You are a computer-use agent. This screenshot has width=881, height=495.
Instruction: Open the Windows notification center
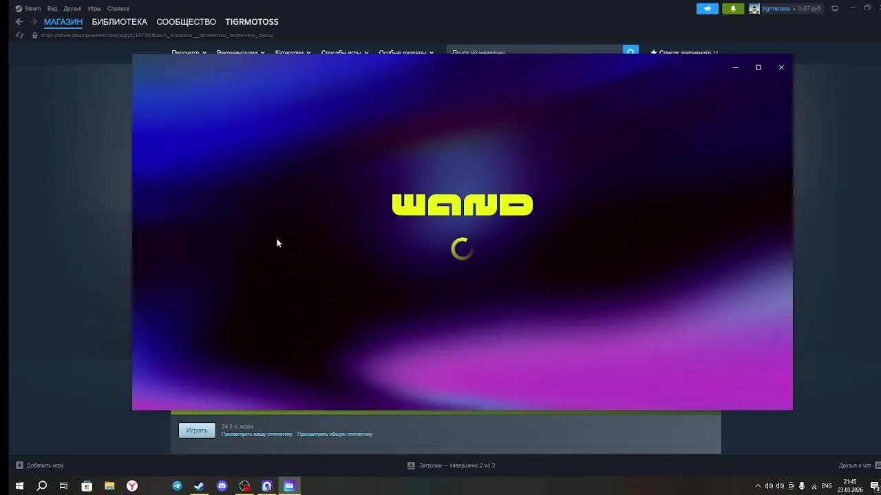click(874, 486)
